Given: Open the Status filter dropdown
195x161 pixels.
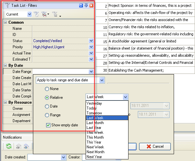Looking at the screenshot, I should [91, 41].
